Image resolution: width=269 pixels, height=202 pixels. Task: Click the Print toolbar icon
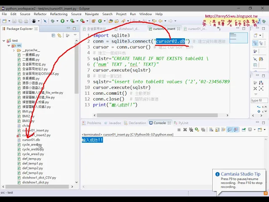pyautogui.click(x=26, y=21)
